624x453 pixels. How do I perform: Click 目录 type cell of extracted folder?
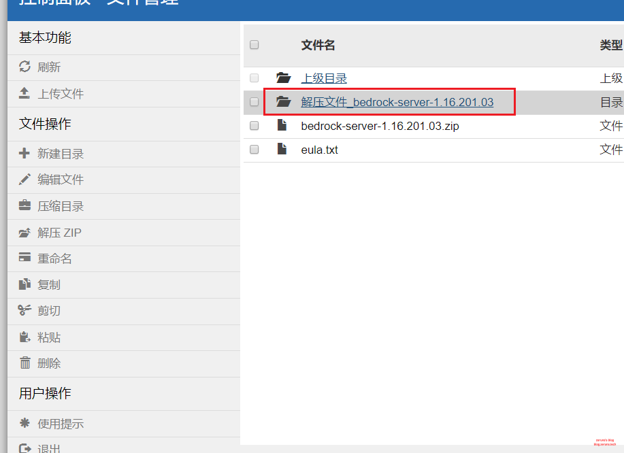tap(611, 102)
